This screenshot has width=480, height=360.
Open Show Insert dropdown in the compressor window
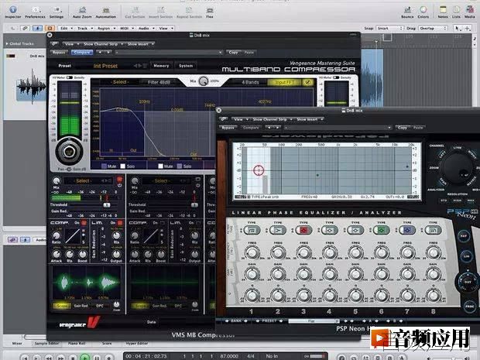140,44
